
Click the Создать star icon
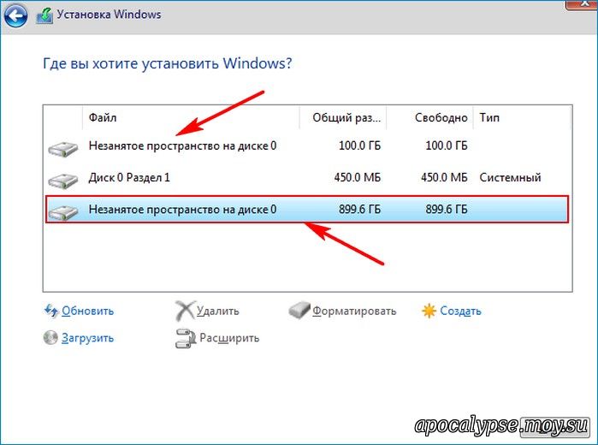(x=429, y=311)
